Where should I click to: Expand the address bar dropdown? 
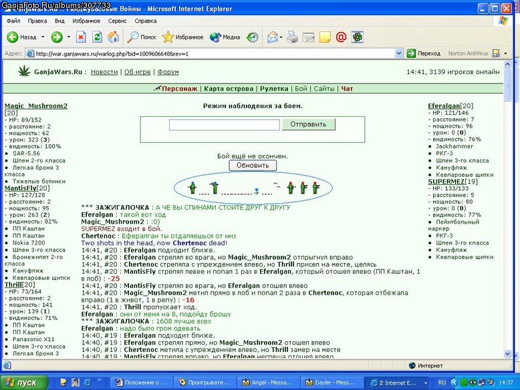point(398,53)
